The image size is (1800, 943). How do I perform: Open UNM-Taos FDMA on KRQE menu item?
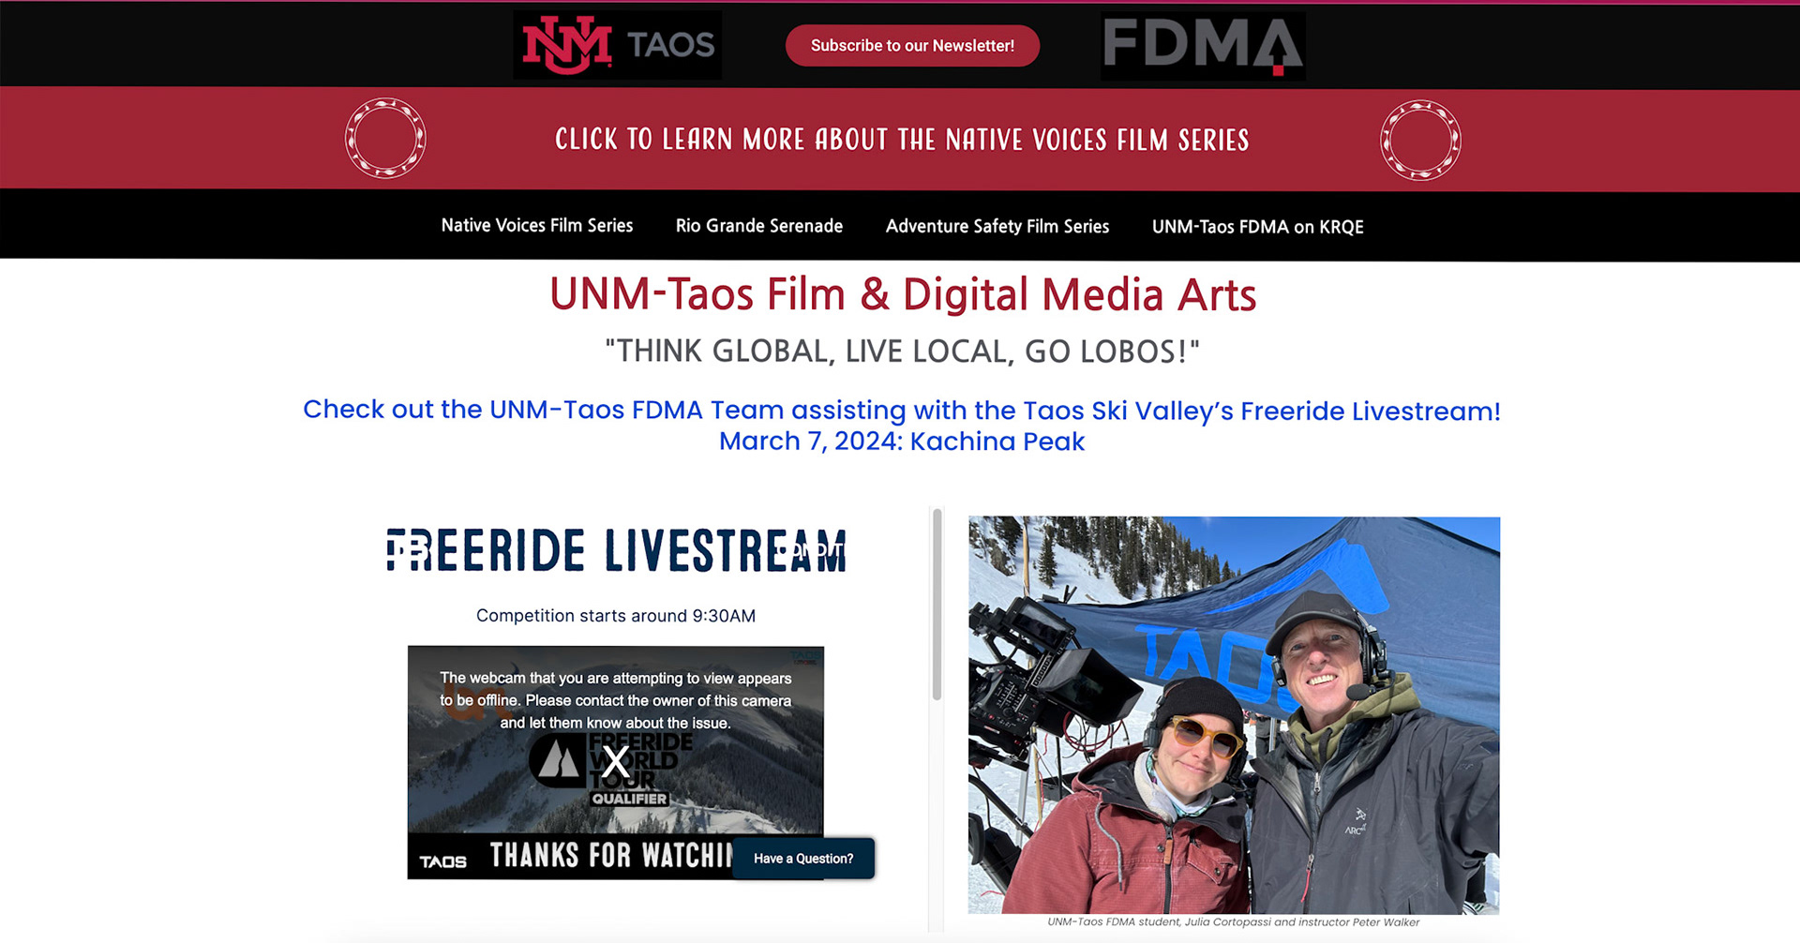click(x=1257, y=227)
